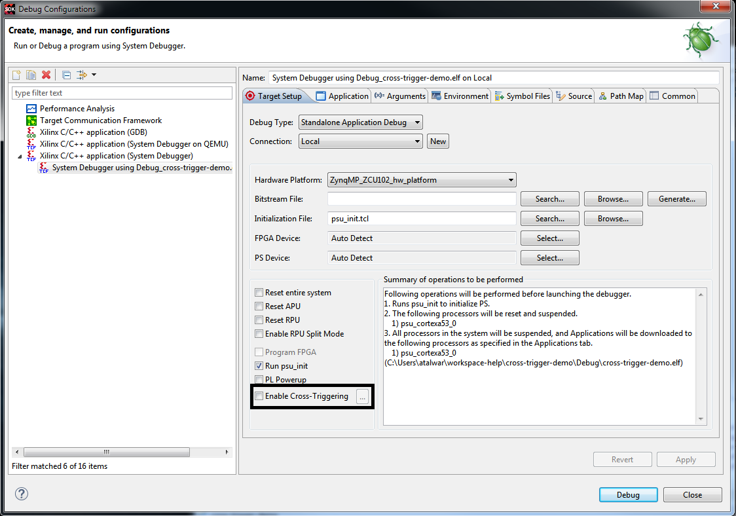Open the Path Map tab
The image size is (736, 516).
[621, 96]
